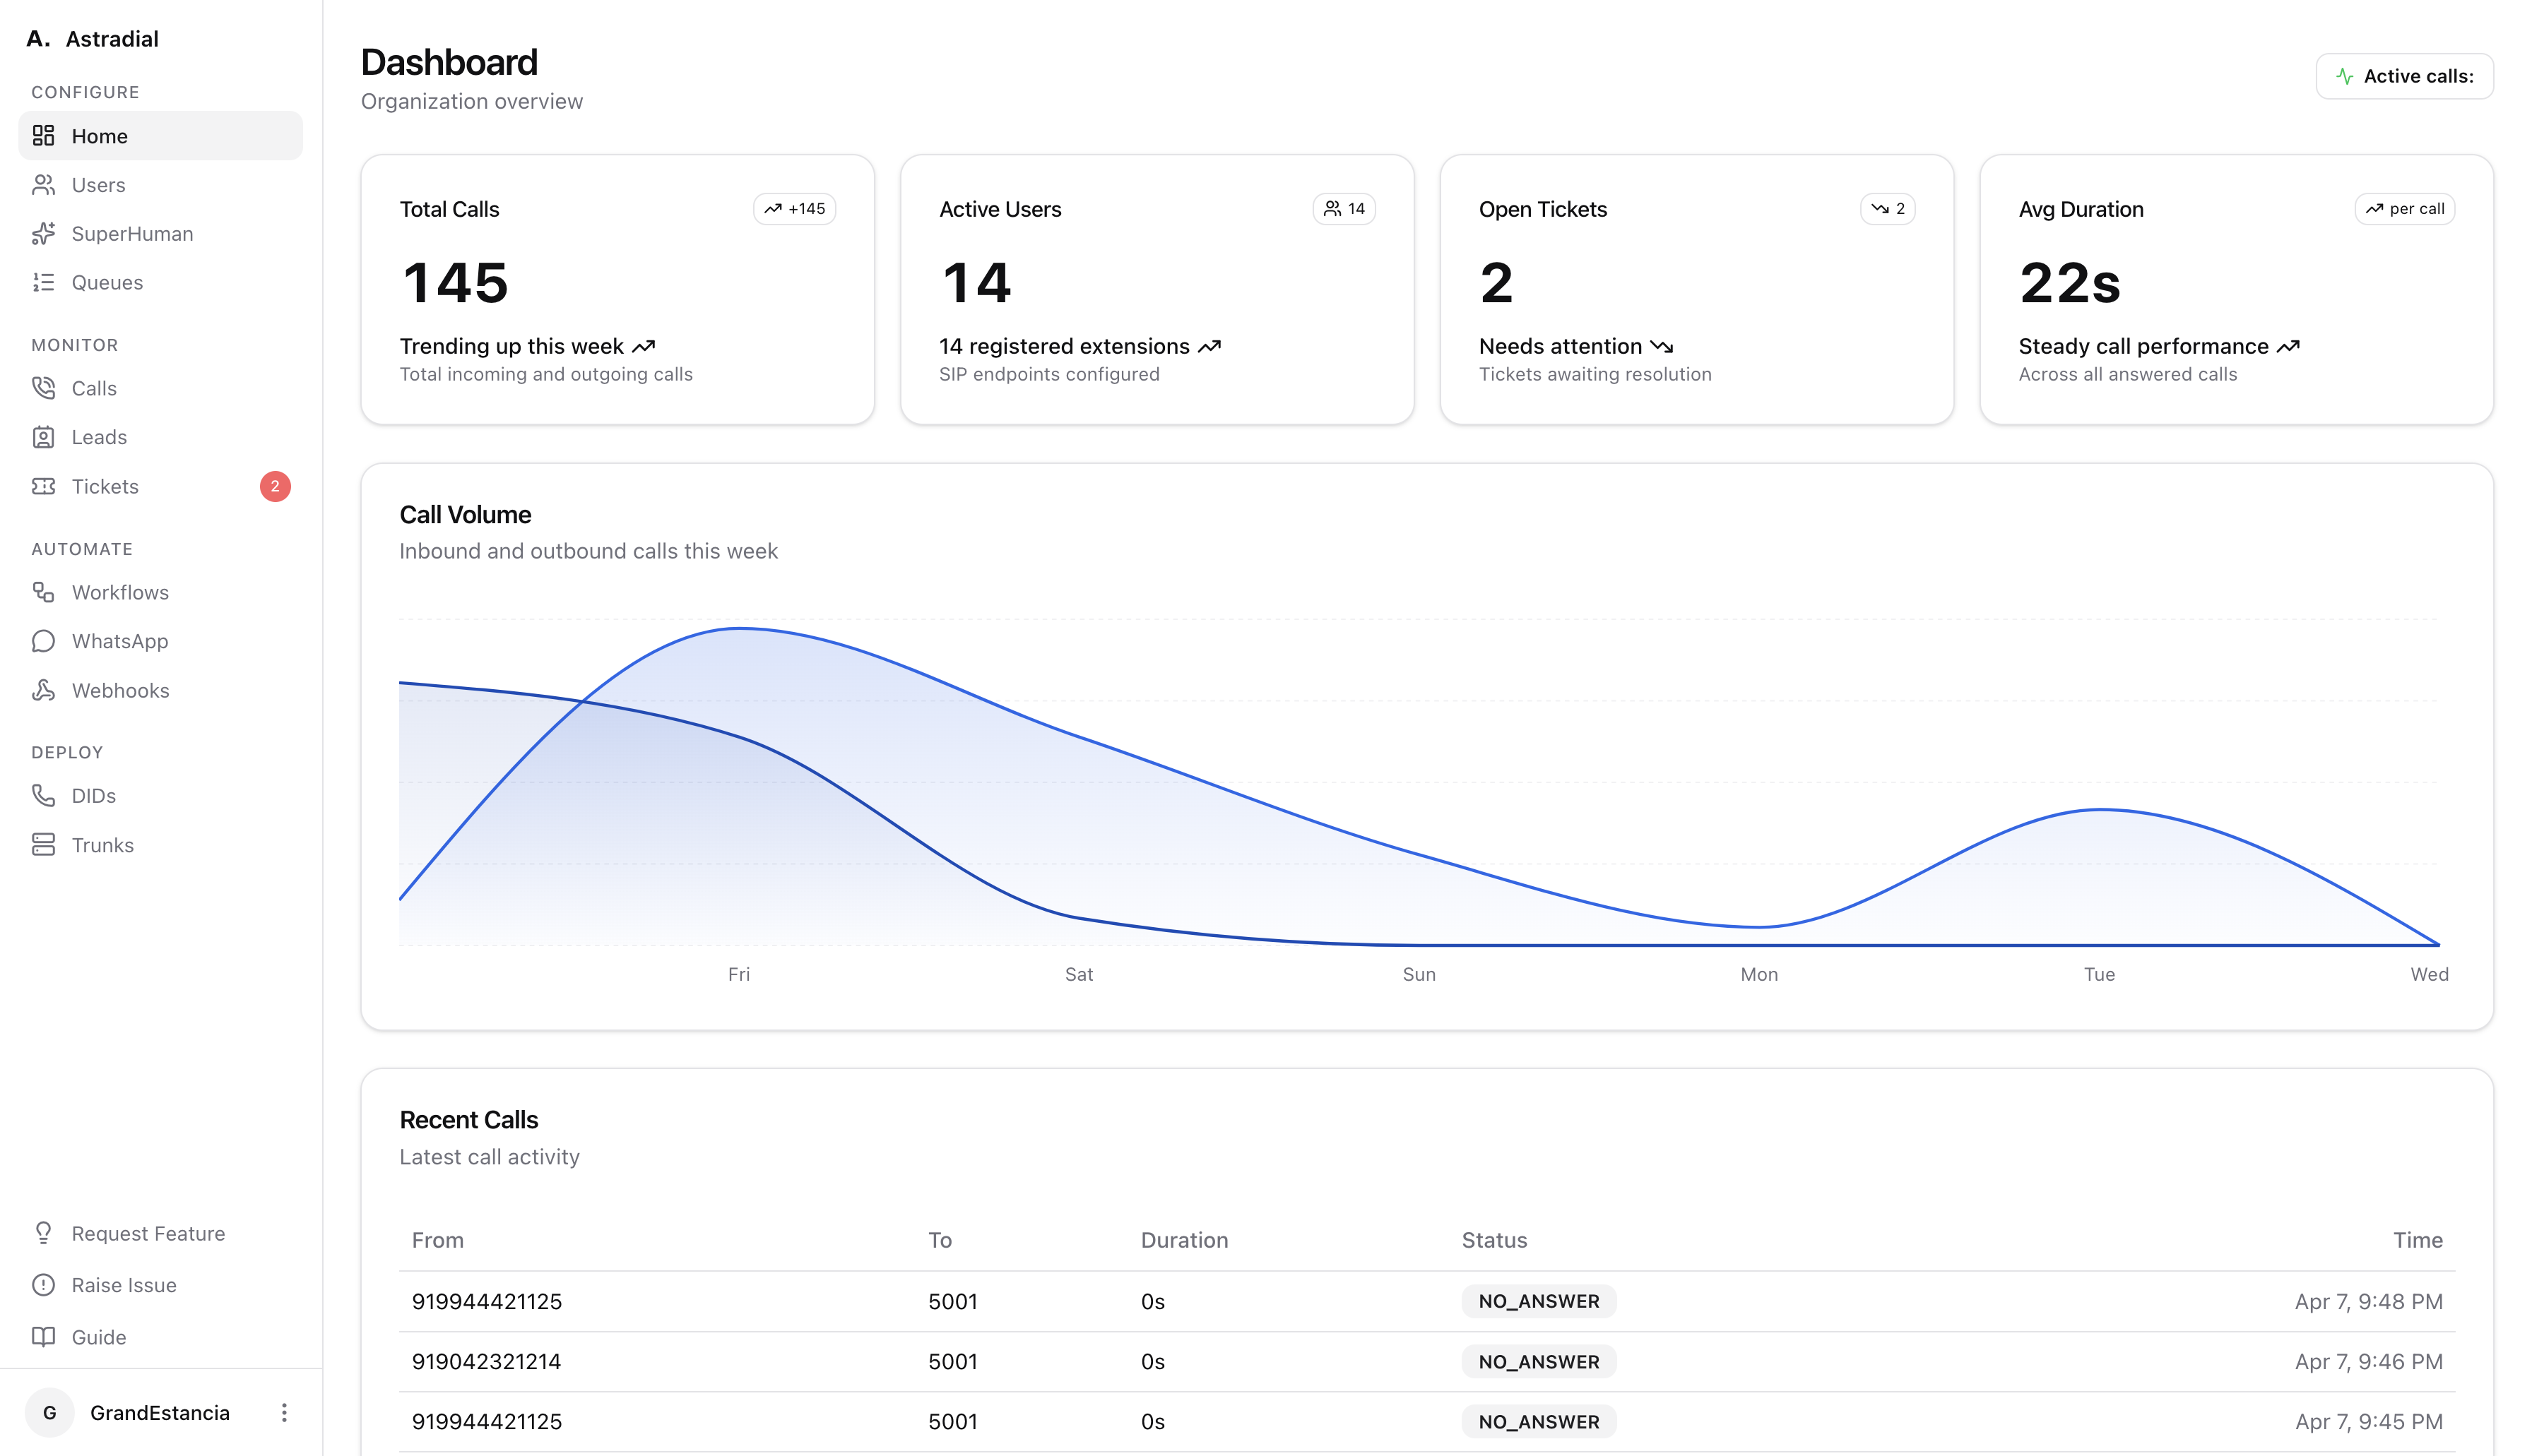This screenshot has height=1456, width=2532.
Task: Open the Guide
Action: click(x=98, y=1336)
